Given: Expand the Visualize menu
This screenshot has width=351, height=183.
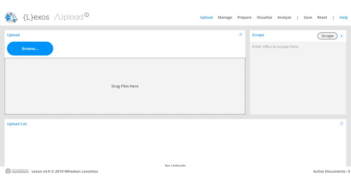Looking at the screenshot, I should (x=264, y=18).
